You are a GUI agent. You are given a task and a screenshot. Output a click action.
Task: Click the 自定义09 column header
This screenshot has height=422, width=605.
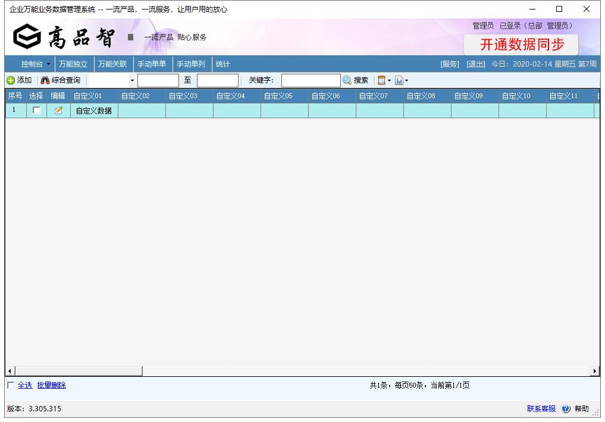475,96
